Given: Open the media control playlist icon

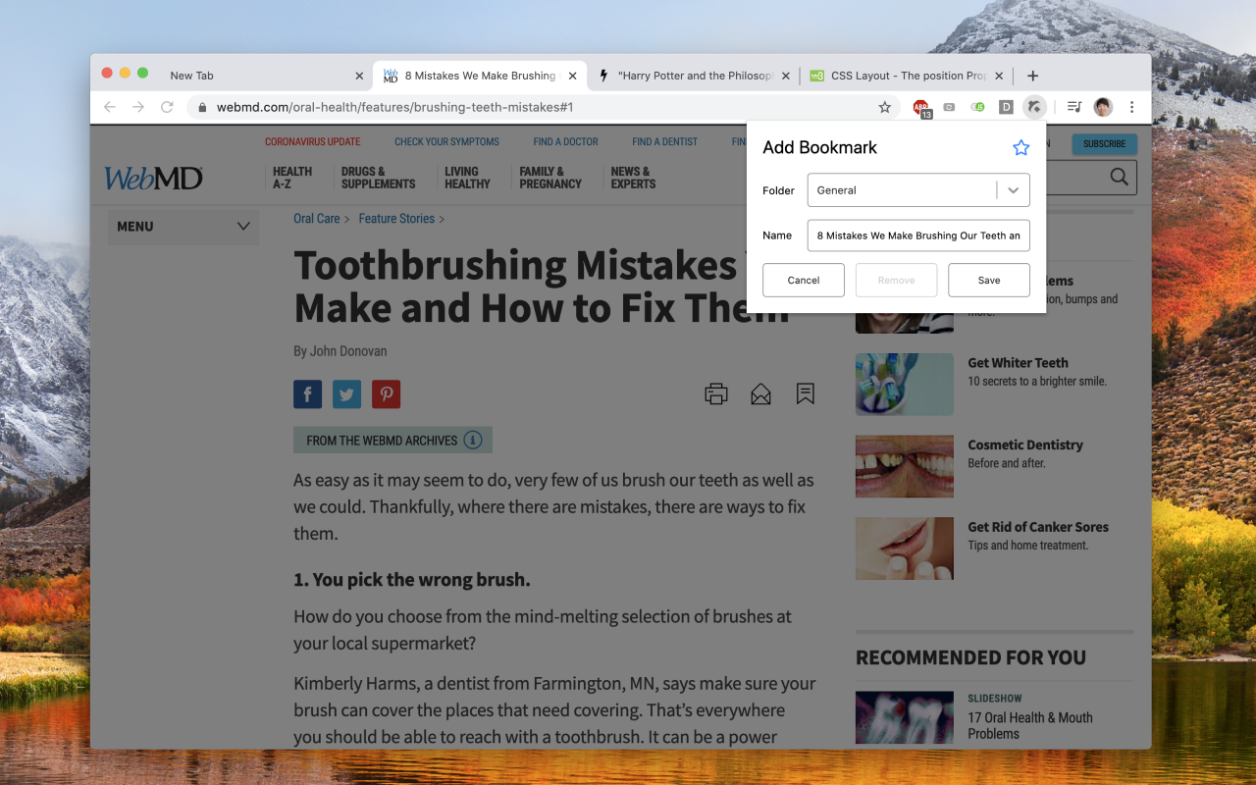Looking at the screenshot, I should 1074,107.
